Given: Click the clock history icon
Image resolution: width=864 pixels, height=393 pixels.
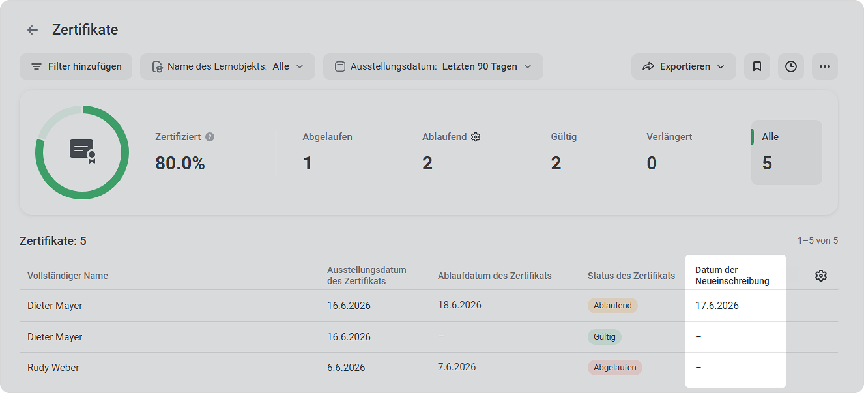Looking at the screenshot, I should 791,66.
